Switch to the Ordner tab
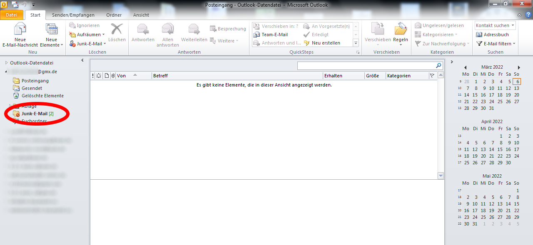 coord(114,15)
